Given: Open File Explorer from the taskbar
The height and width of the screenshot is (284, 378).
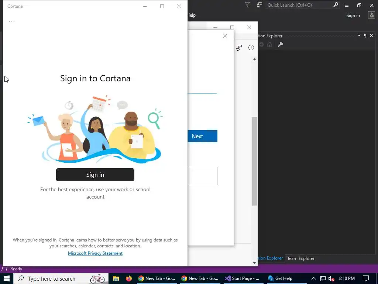Looking at the screenshot, I should (116, 278).
